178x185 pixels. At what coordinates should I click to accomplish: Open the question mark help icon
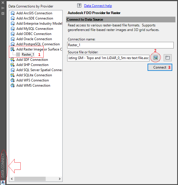click(x=79, y=5)
